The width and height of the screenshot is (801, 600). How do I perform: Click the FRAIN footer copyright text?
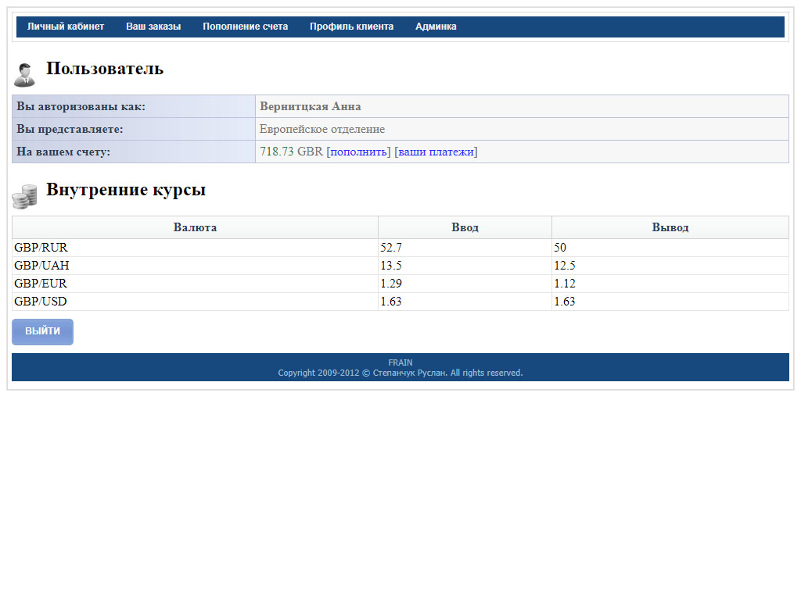(x=400, y=367)
